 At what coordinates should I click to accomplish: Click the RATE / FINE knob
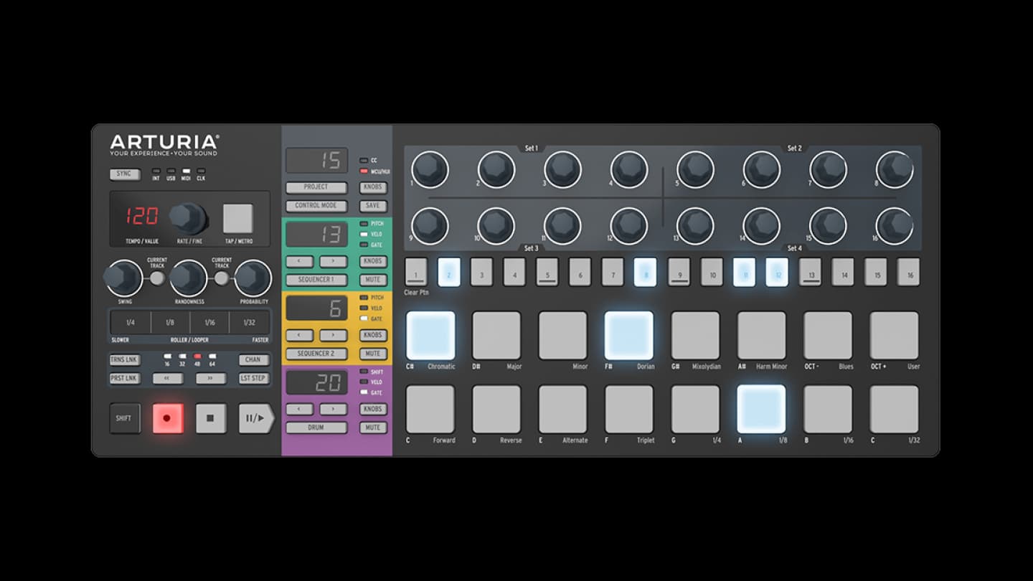pos(189,218)
